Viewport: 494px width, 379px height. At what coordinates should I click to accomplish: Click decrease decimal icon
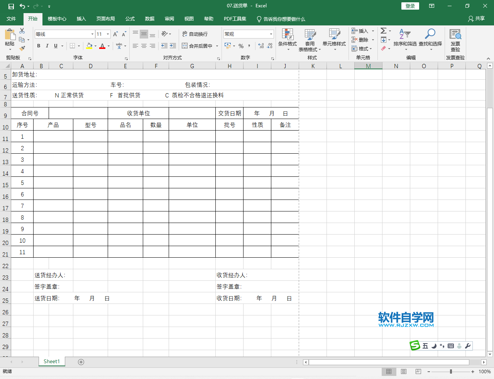(270, 46)
